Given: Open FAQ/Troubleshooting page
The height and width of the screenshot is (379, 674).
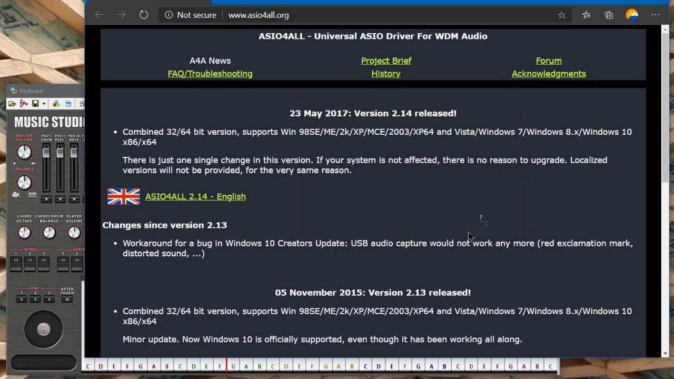Looking at the screenshot, I should point(210,74).
